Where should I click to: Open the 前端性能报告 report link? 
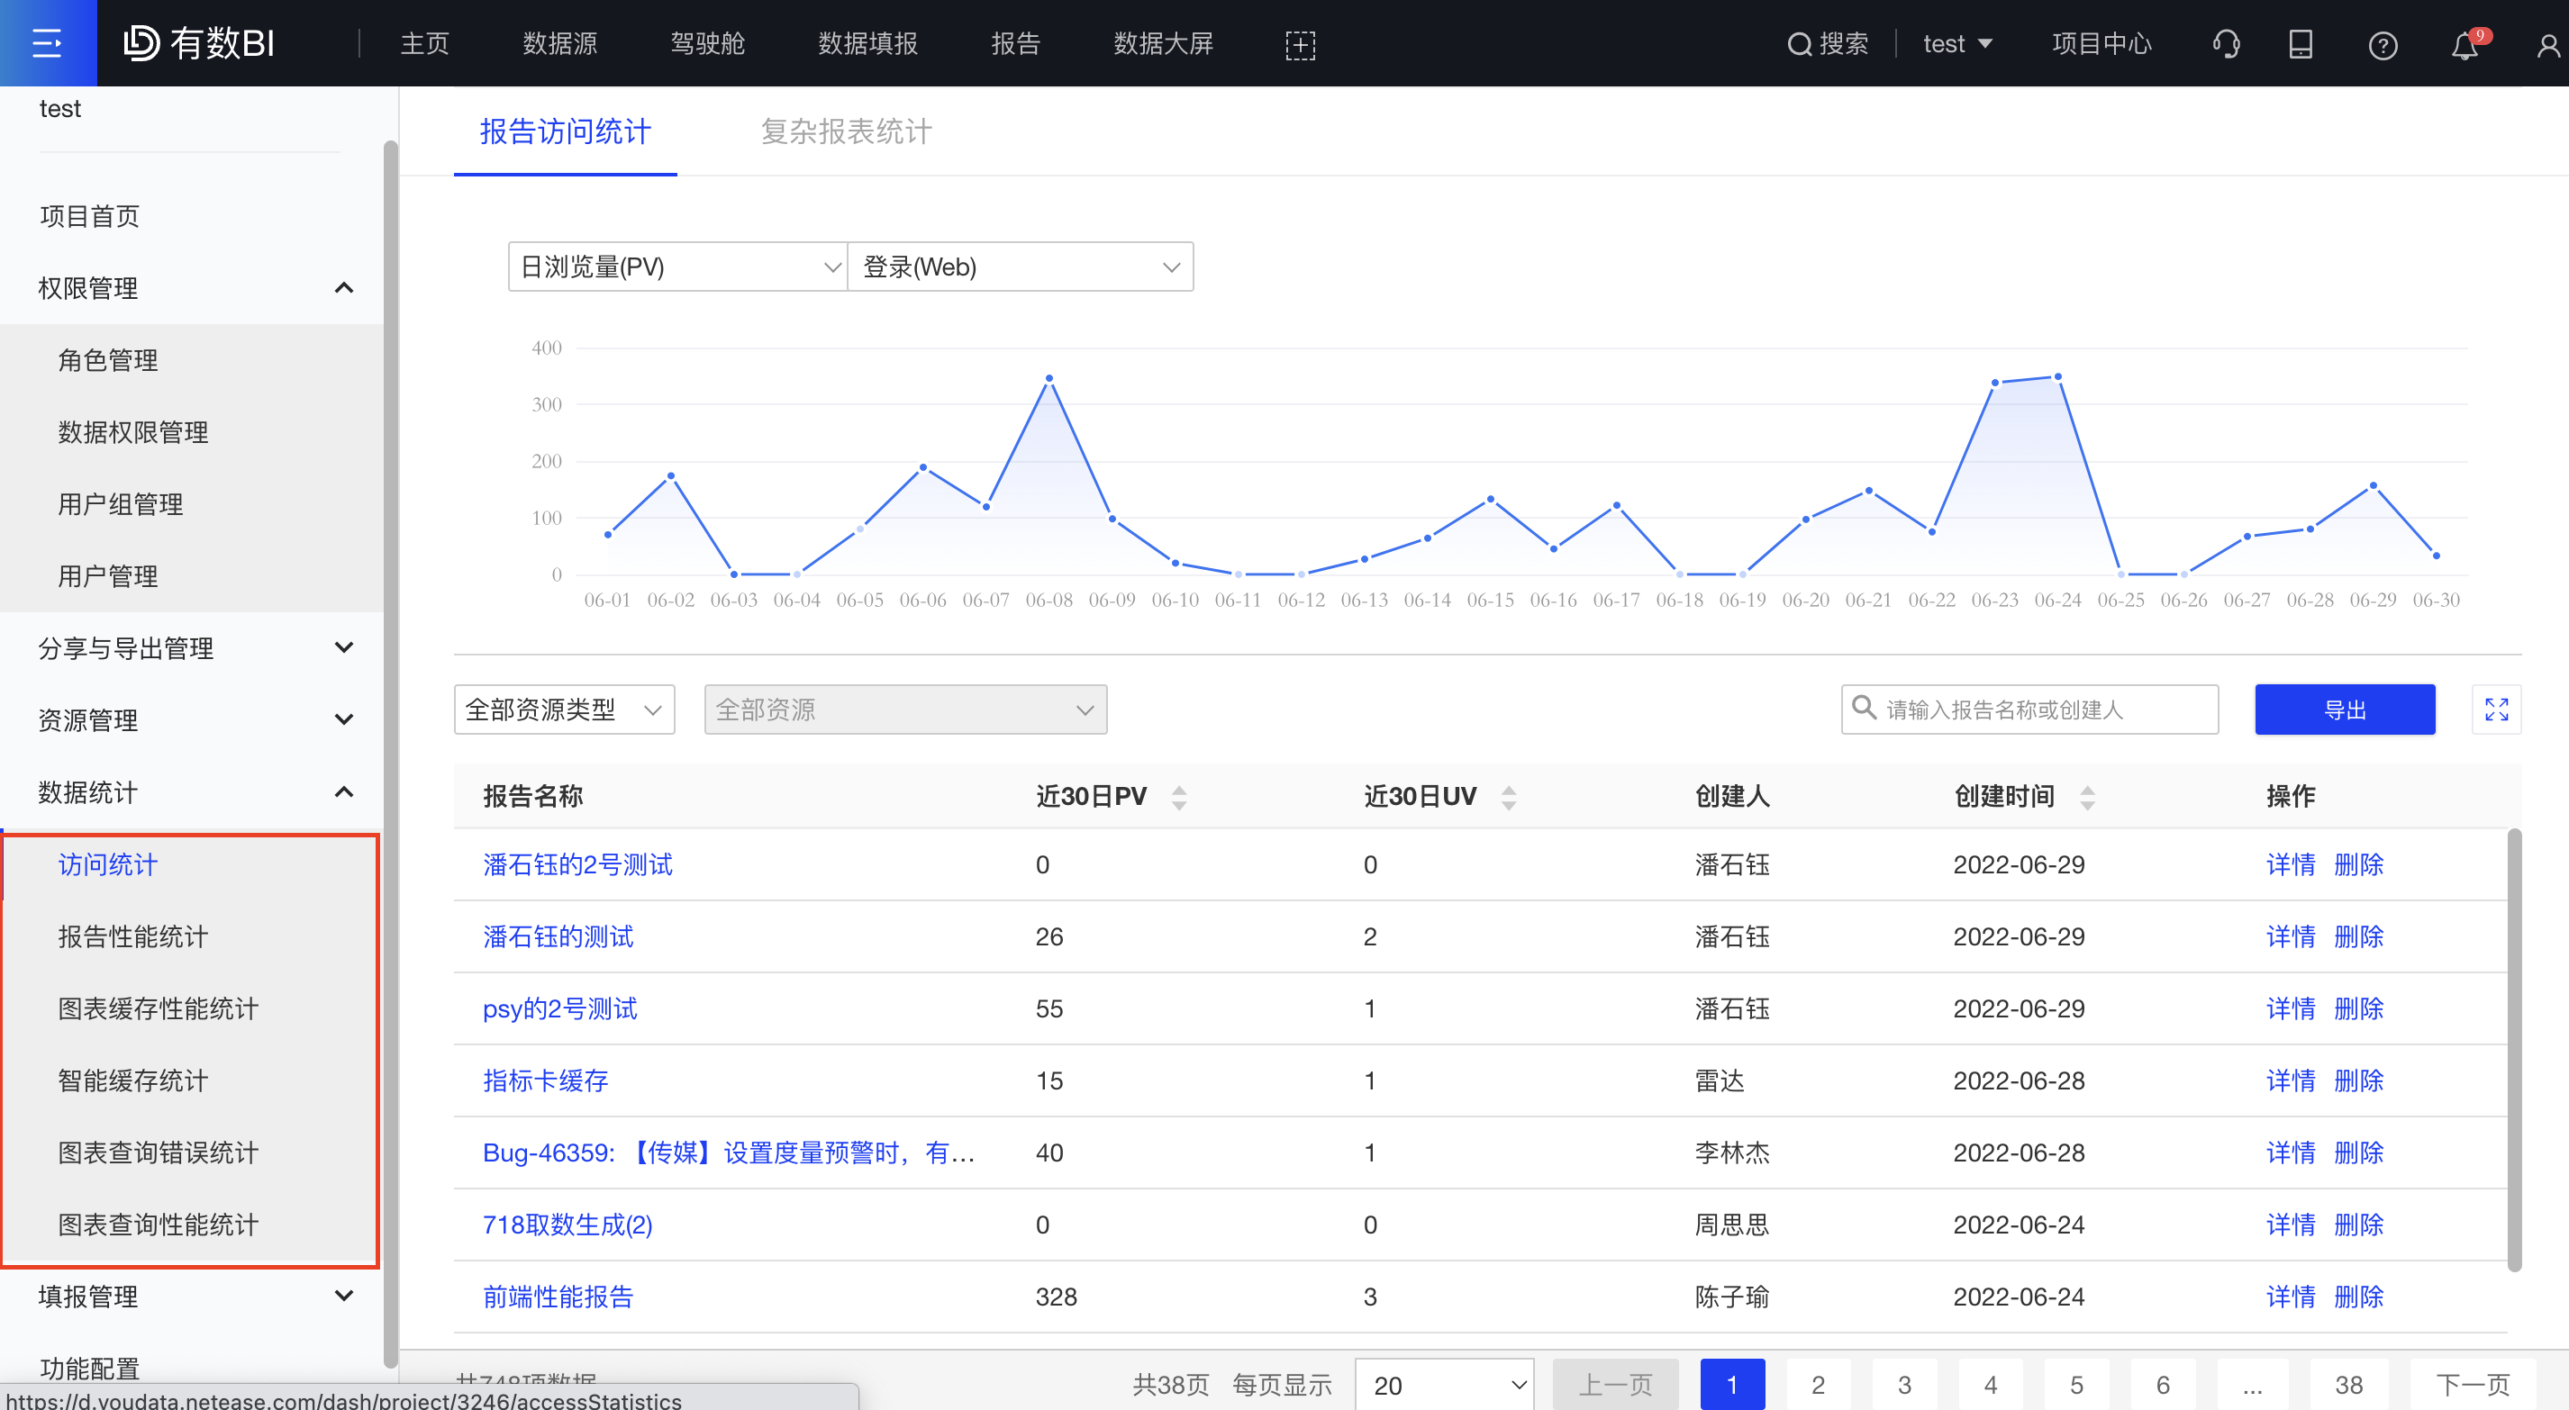click(558, 1297)
